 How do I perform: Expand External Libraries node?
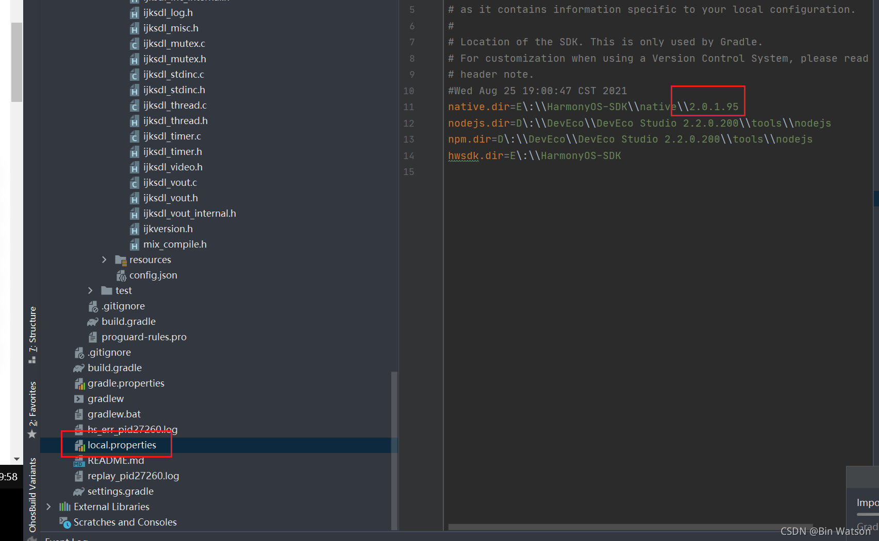(48, 507)
